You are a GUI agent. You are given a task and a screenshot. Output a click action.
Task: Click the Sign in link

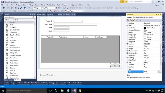tap(157, 5)
